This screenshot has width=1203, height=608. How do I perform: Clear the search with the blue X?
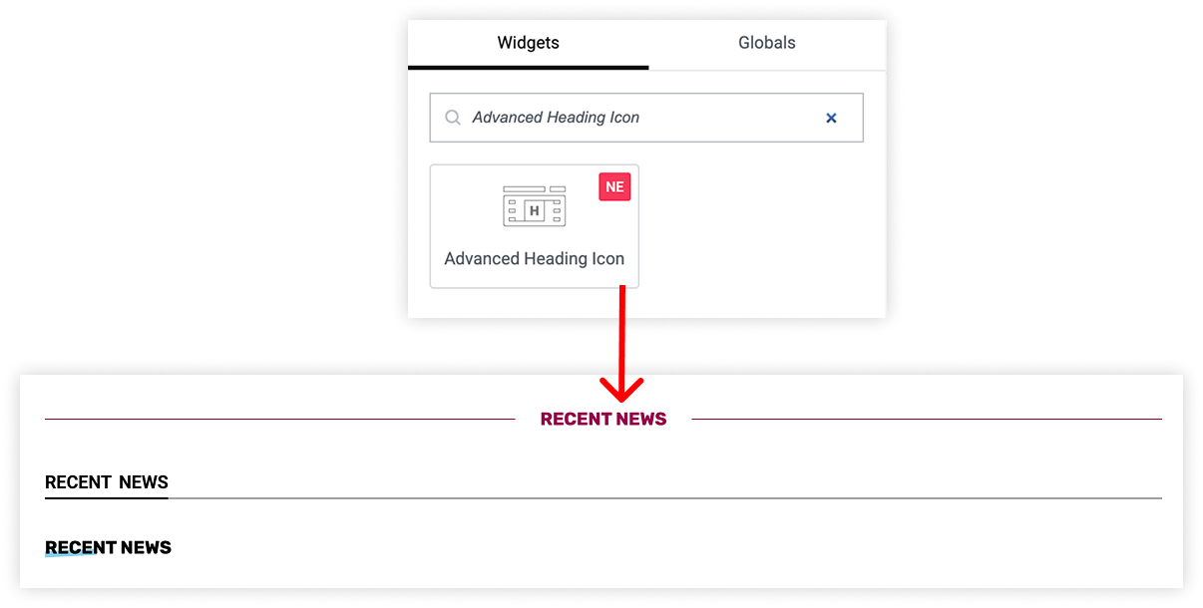coord(831,118)
